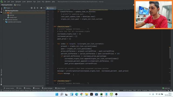
Task: Open Terminal tool window
Action: 36,88
